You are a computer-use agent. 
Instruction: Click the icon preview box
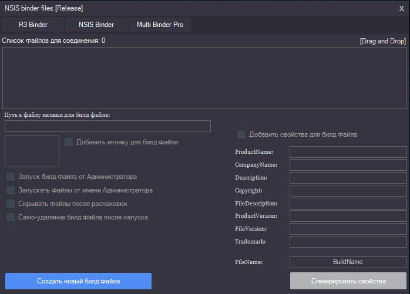[x=32, y=151]
